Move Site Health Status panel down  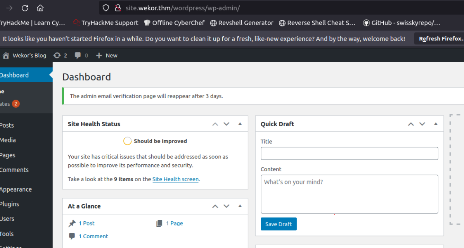pyautogui.click(x=226, y=124)
